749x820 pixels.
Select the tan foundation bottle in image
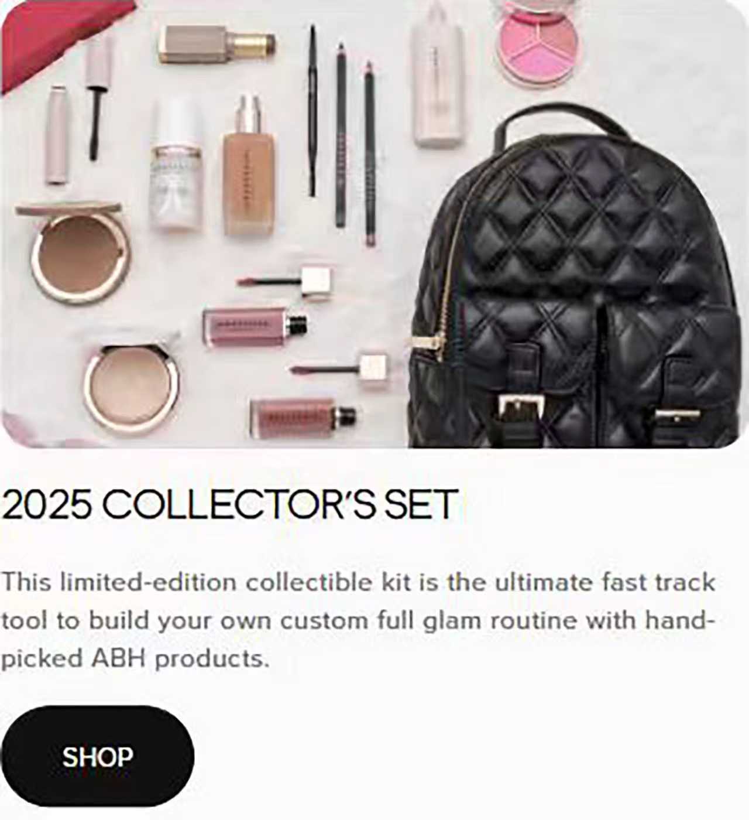249,166
